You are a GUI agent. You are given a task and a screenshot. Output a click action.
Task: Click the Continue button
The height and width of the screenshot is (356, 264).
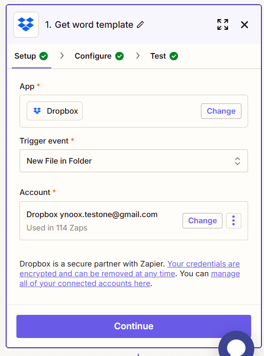(x=134, y=326)
